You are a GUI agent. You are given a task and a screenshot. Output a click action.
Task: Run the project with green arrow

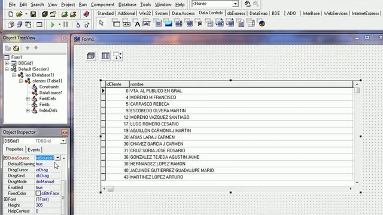point(52,24)
